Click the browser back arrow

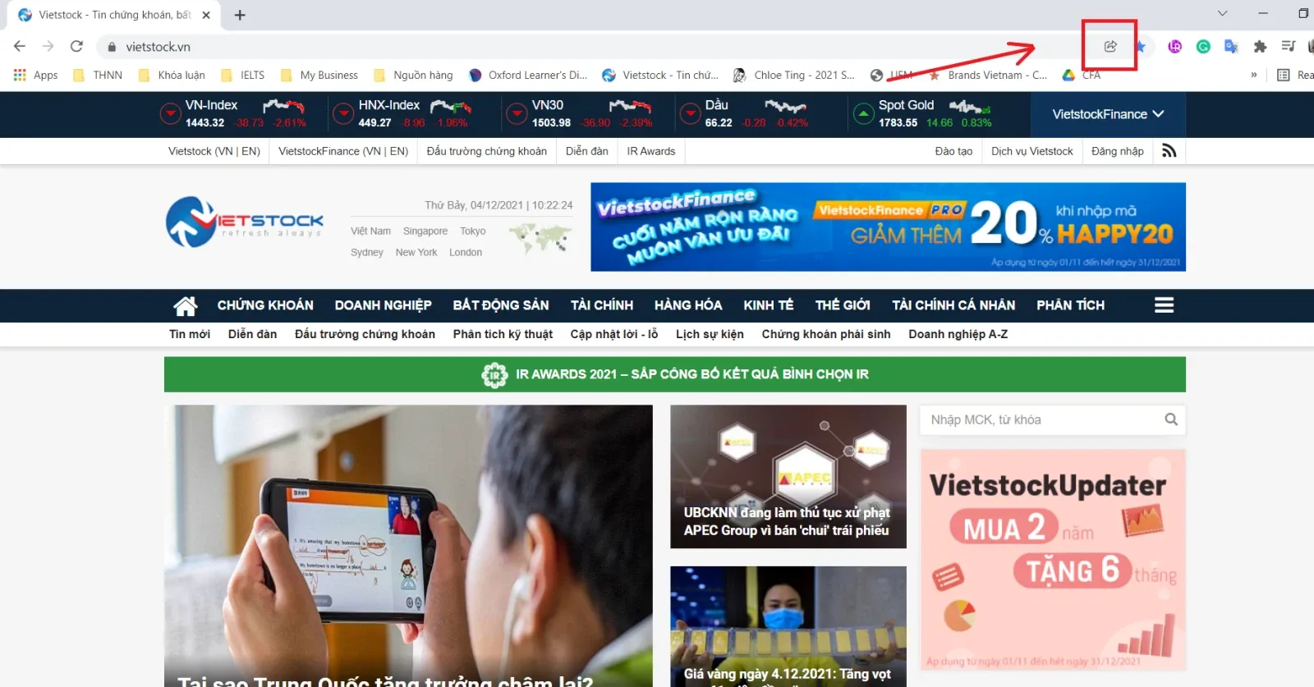(x=20, y=47)
